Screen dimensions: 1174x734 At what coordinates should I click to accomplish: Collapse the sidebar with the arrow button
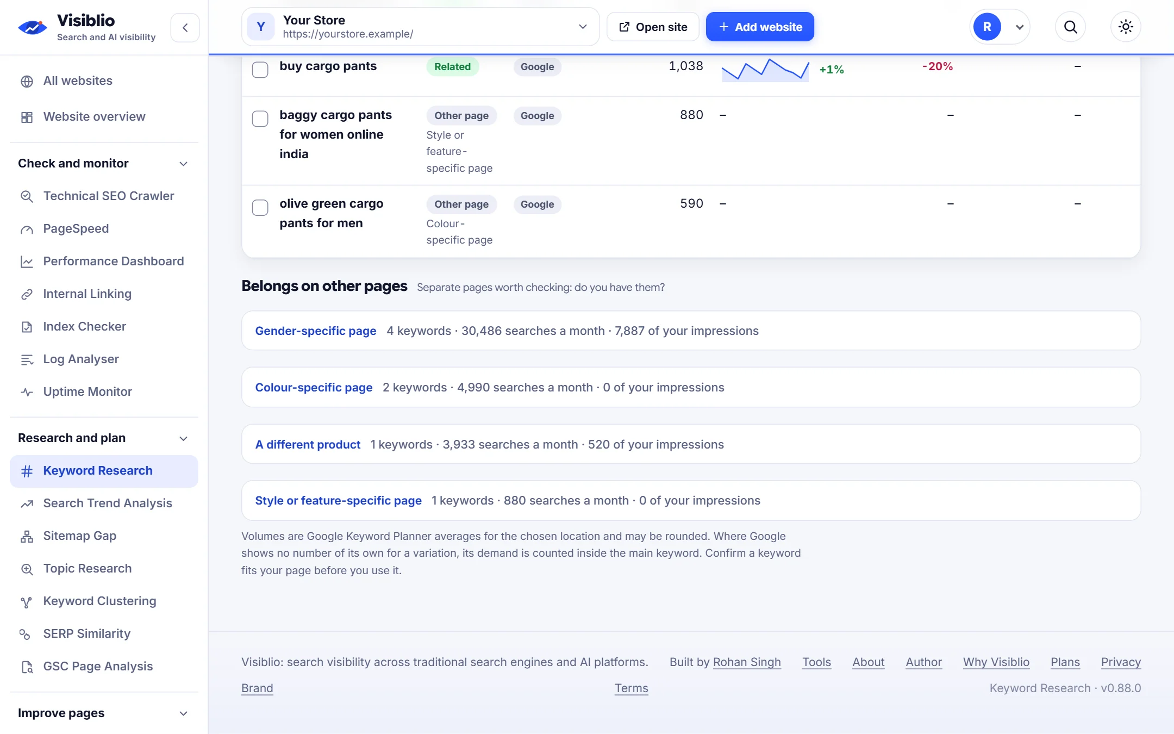[x=185, y=27]
